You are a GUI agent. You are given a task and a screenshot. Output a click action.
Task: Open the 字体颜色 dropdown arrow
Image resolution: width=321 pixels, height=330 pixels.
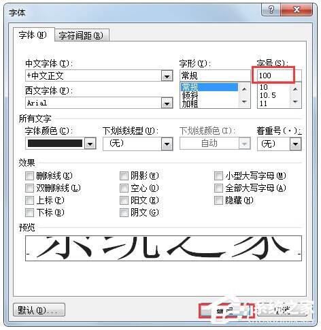click(90, 144)
